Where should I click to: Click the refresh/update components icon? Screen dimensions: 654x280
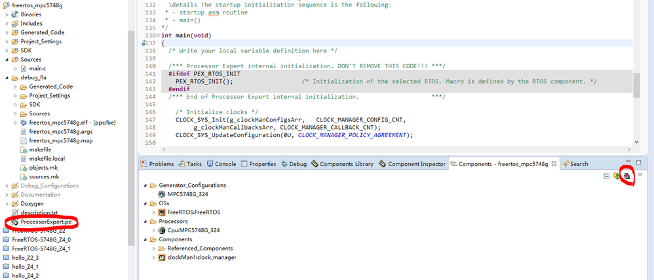[x=617, y=176]
